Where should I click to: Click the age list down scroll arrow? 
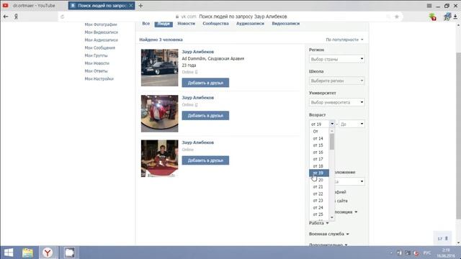(x=332, y=217)
